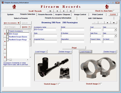Move to bottom of accessory list
The image size is (121, 93).
pos(5,57)
